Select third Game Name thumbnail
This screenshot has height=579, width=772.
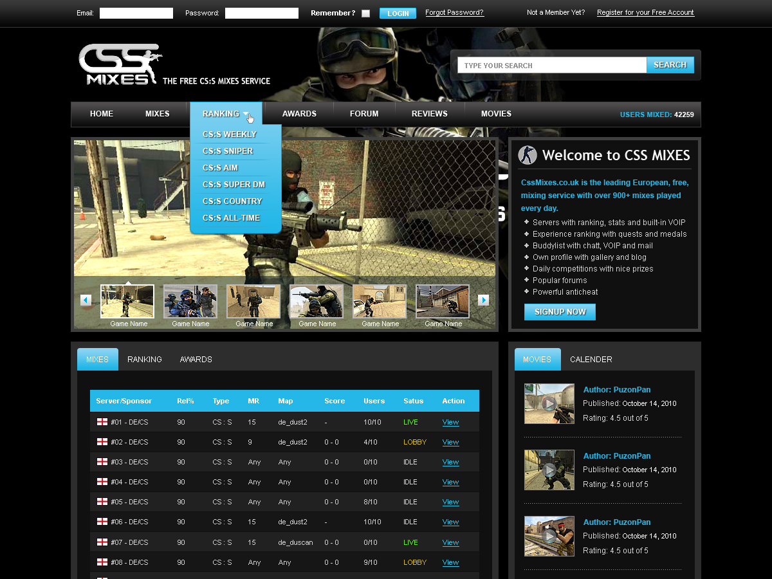coord(253,302)
